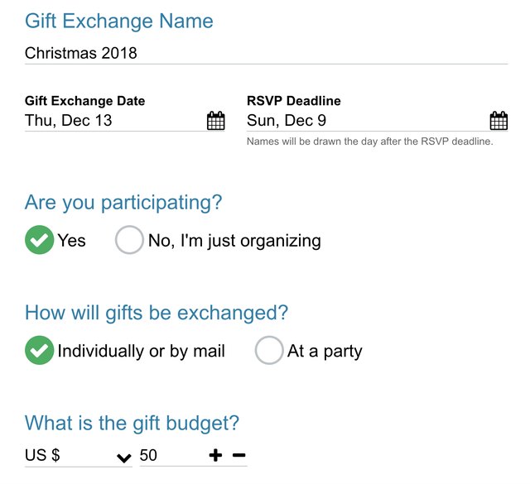The image size is (530, 484).
Task: Edit the Christmas 2018 name field
Action: click(x=266, y=53)
